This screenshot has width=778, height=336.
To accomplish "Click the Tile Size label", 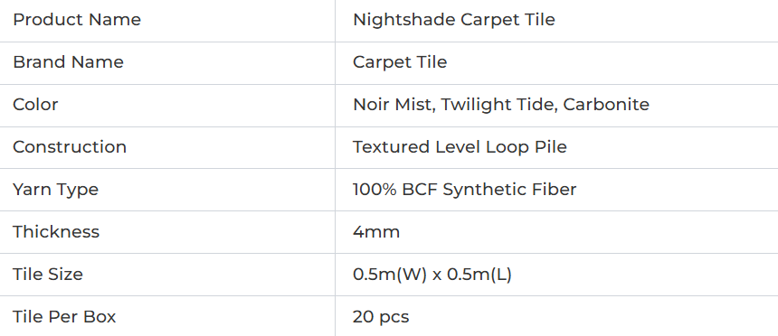I will coord(48,274).
